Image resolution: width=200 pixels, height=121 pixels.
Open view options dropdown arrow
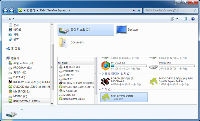[177, 19]
